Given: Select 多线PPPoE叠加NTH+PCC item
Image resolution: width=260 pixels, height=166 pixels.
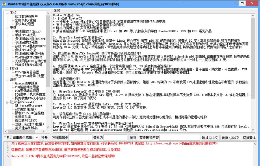Looking at the screenshot, I should 31,46.
